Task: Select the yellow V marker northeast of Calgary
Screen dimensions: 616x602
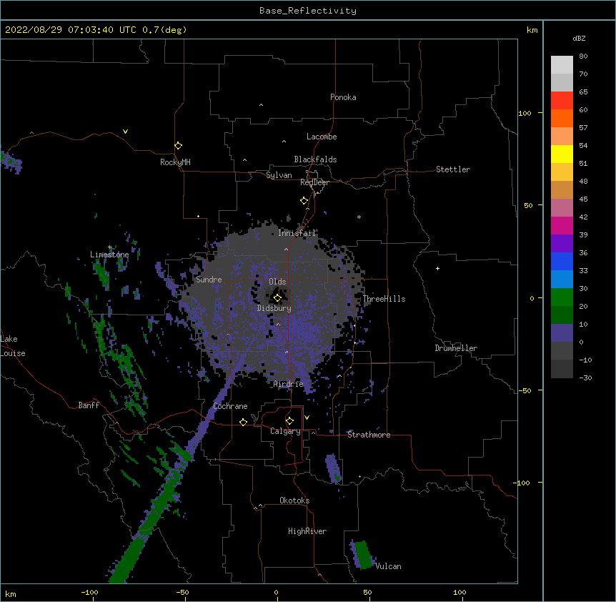Action: click(307, 418)
